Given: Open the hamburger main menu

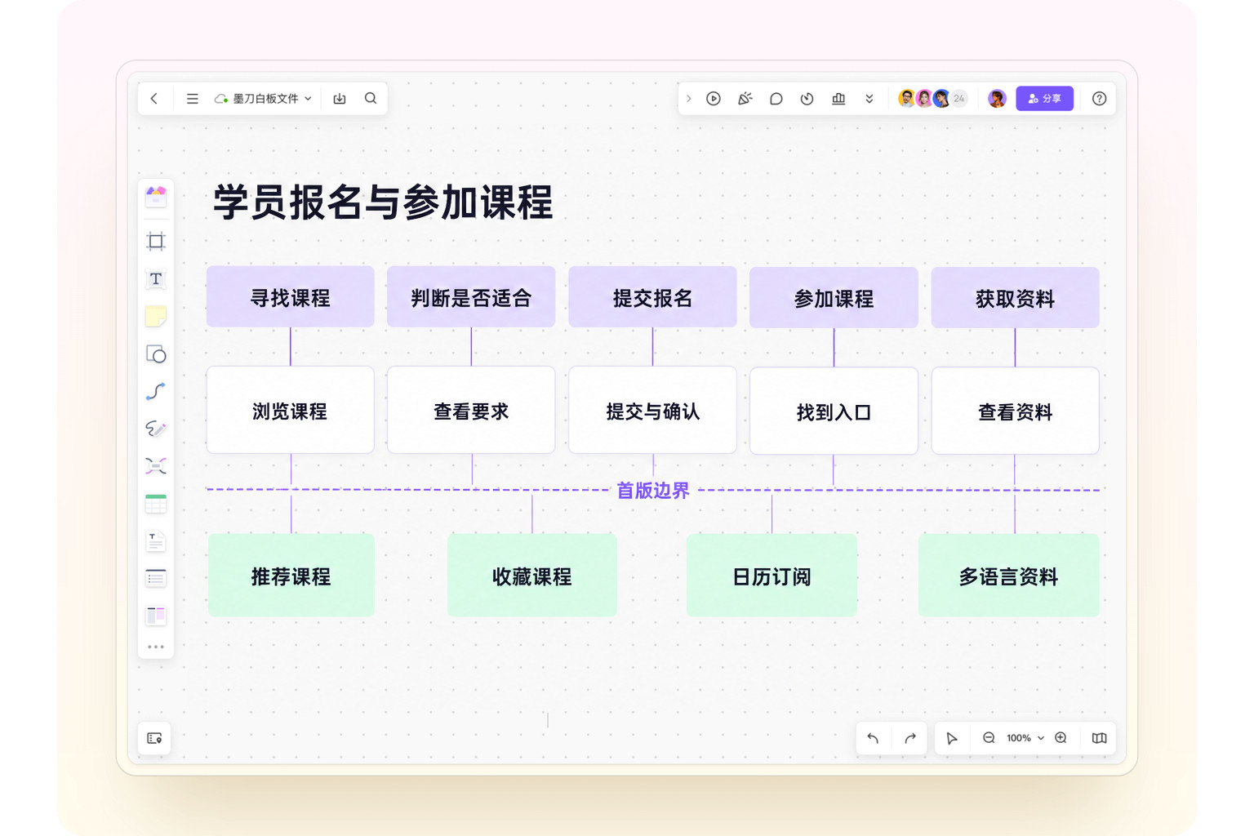Looking at the screenshot, I should (193, 99).
